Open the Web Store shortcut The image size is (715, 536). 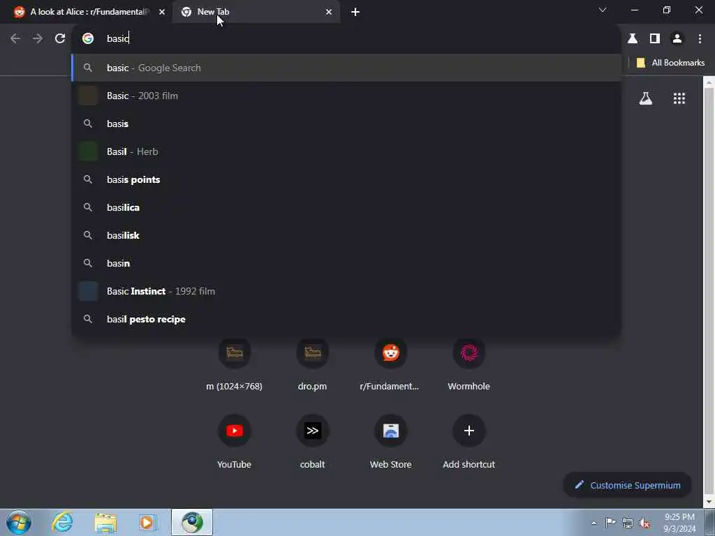391,431
